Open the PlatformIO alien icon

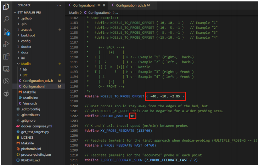click(x=6, y=93)
